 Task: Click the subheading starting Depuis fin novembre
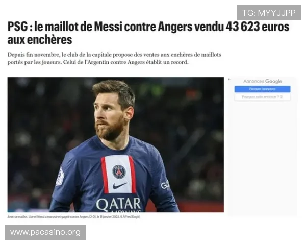114,58
